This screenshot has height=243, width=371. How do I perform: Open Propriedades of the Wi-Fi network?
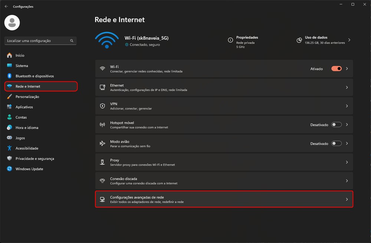pyautogui.click(x=247, y=37)
